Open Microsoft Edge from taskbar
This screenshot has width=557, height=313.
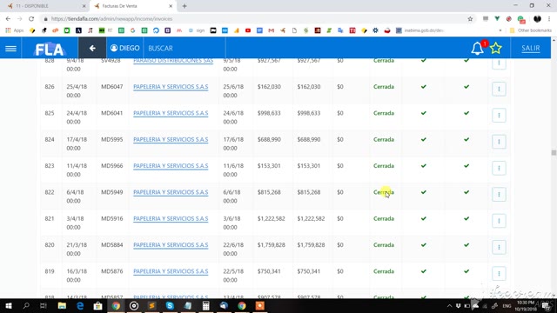click(80, 305)
